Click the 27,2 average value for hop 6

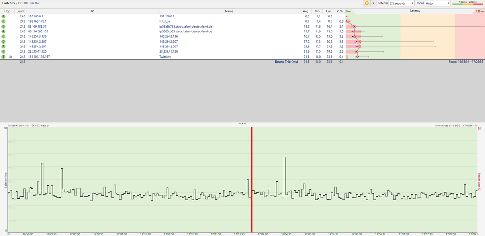[307, 41]
